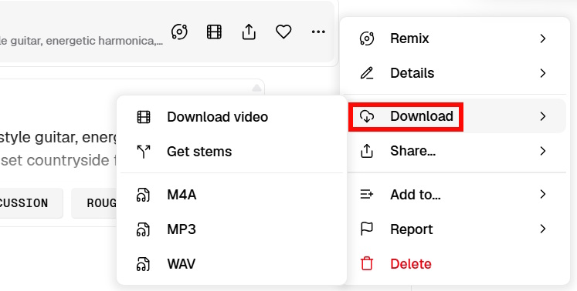Click the Download cloud icon
577x291 pixels.
point(367,116)
